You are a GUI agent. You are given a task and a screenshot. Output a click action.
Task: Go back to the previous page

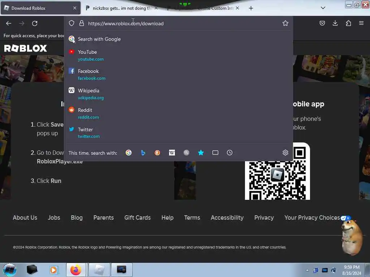pyautogui.click(x=9, y=23)
